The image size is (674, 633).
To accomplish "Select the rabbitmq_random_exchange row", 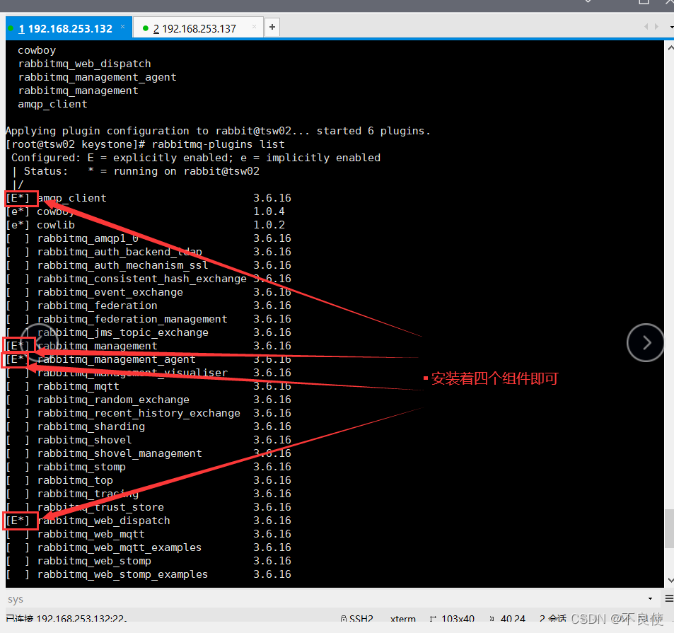I will tap(149, 400).
